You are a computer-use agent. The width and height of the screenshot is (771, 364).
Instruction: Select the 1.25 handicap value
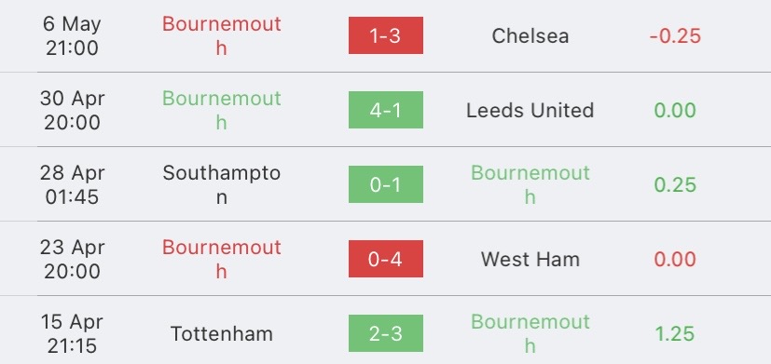pos(675,334)
